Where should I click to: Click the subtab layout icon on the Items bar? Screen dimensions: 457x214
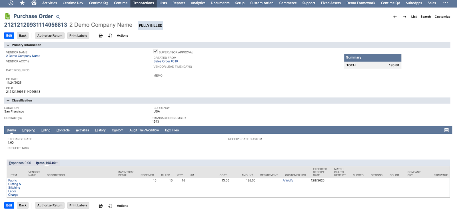[446, 130]
